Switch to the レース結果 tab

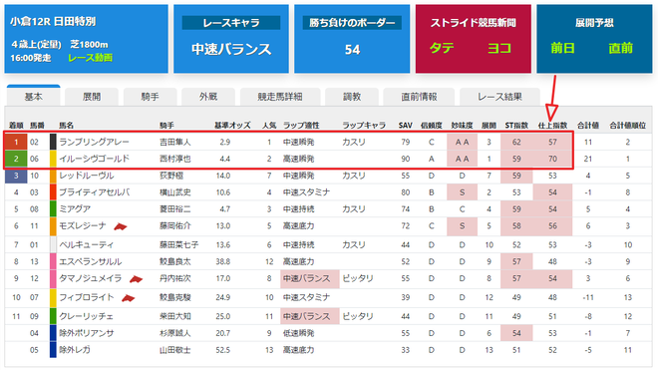[x=499, y=97]
